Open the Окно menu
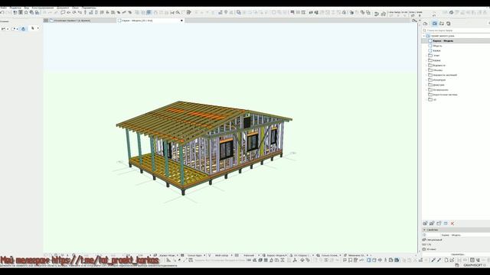 tap(75, 8)
